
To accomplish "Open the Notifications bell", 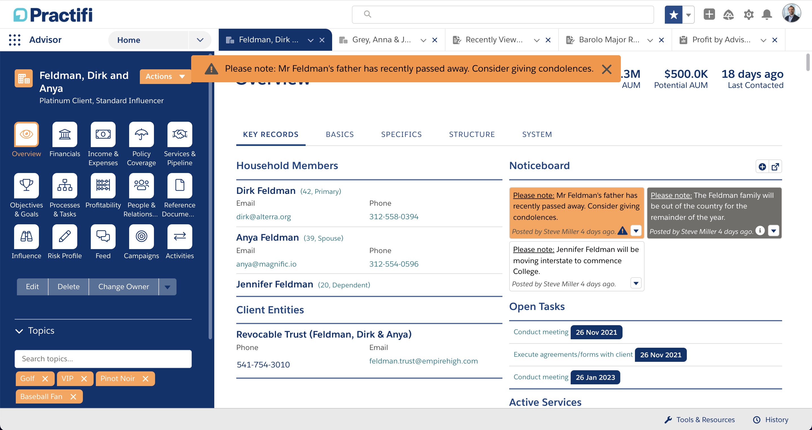I will pos(767,14).
